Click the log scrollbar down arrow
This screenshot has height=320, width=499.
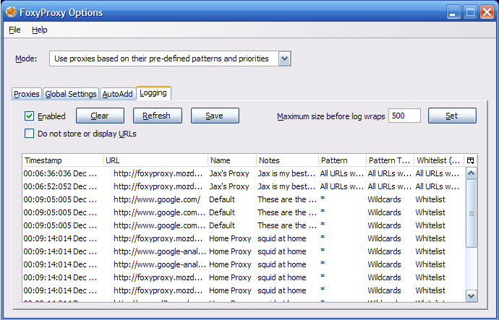click(471, 296)
